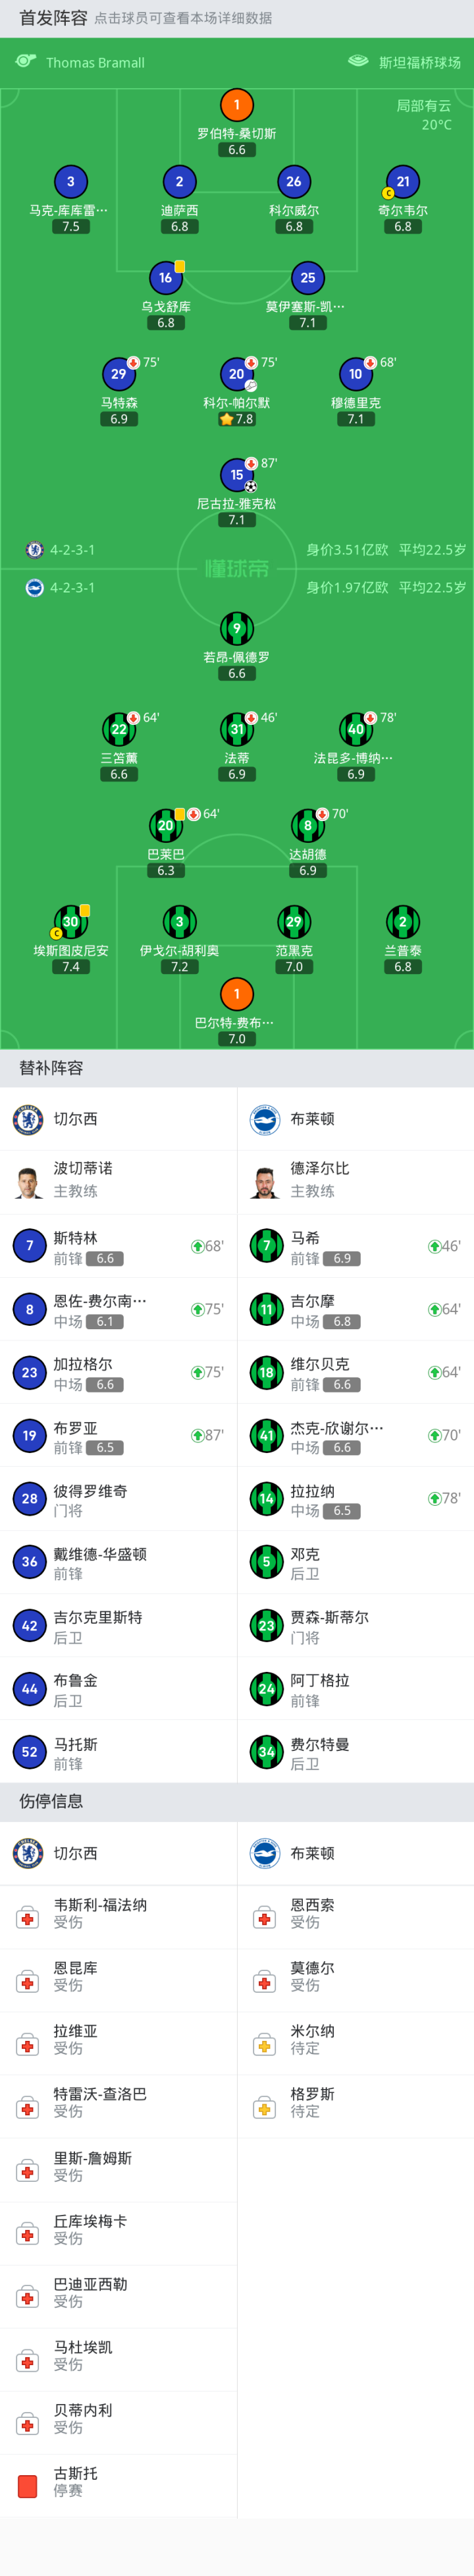Viewport: 474px width, 2576px height.
Task: Open 尼古拉-雅克松 number 15 player badge
Action: click(x=237, y=475)
